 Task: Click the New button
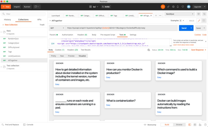click(x=6, y=7)
